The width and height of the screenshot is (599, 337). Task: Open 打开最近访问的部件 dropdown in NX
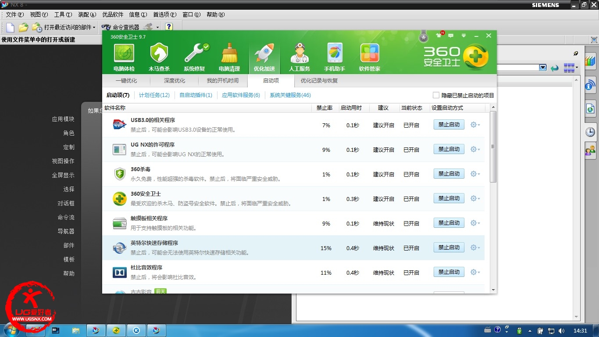pos(94,28)
